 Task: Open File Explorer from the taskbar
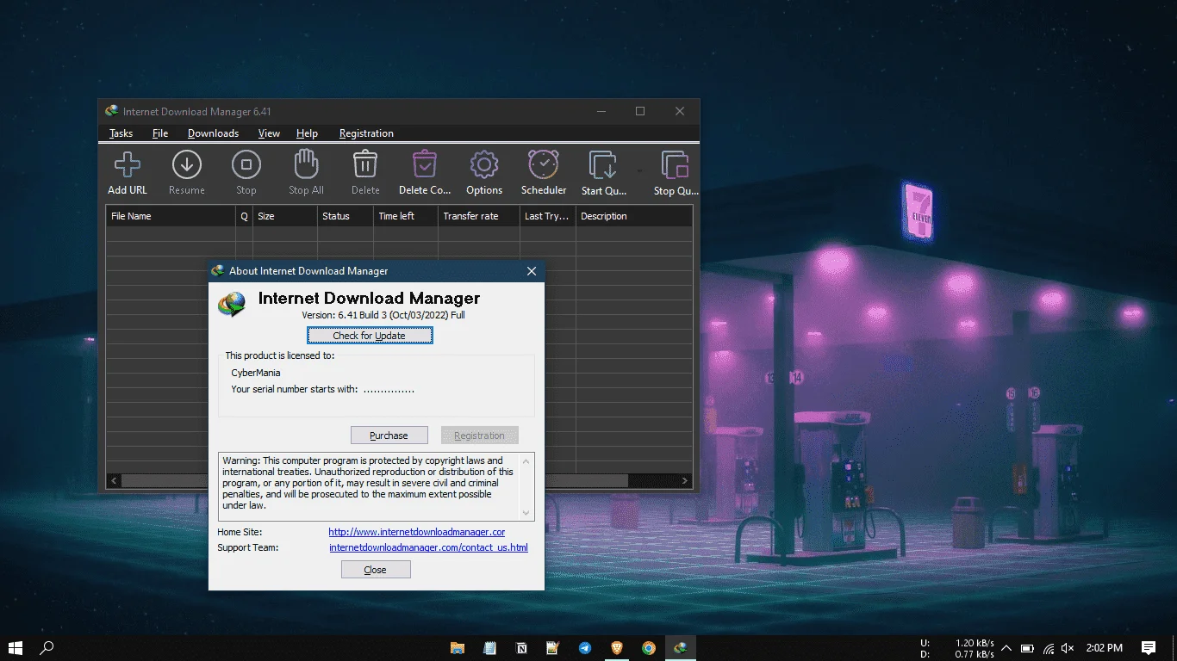click(458, 648)
